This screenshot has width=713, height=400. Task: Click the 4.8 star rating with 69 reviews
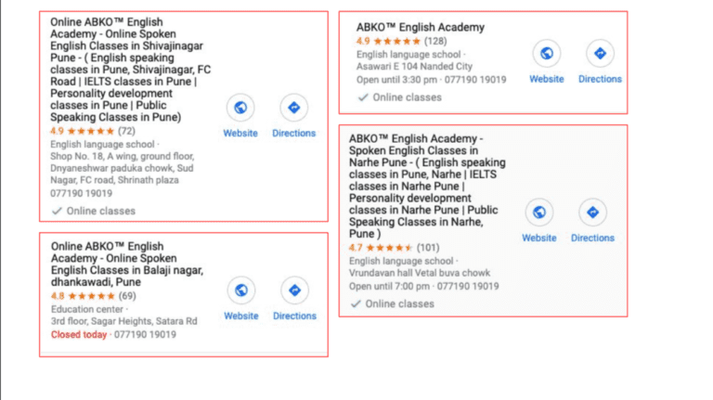coord(94,296)
